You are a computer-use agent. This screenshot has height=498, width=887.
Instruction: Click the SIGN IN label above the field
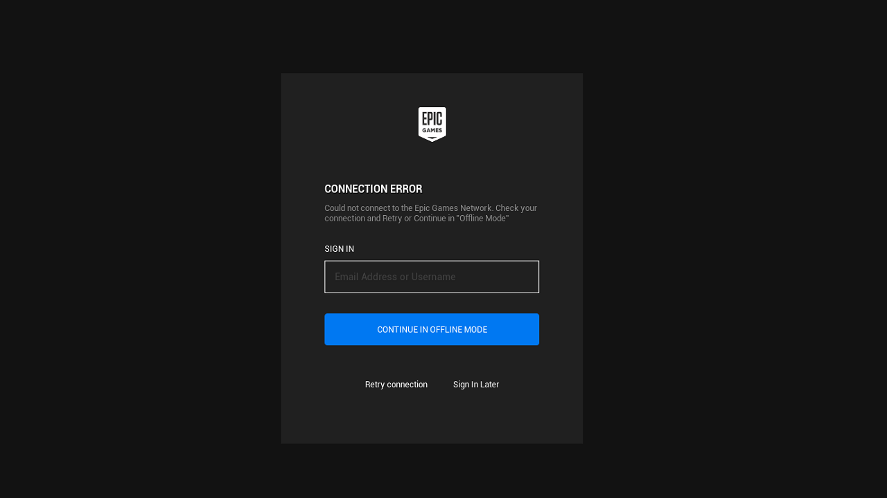point(339,249)
